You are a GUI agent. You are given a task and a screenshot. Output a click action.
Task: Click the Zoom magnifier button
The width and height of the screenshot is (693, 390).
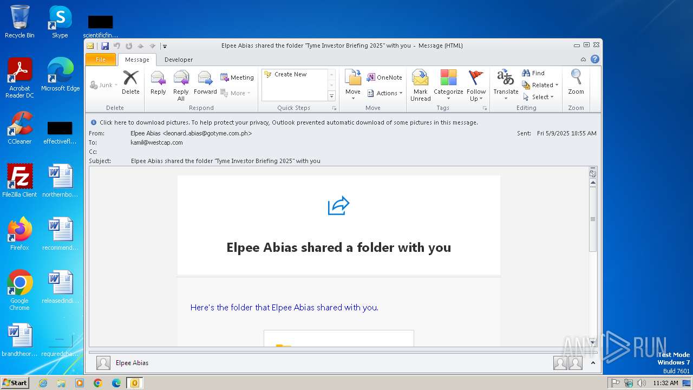pyautogui.click(x=576, y=83)
